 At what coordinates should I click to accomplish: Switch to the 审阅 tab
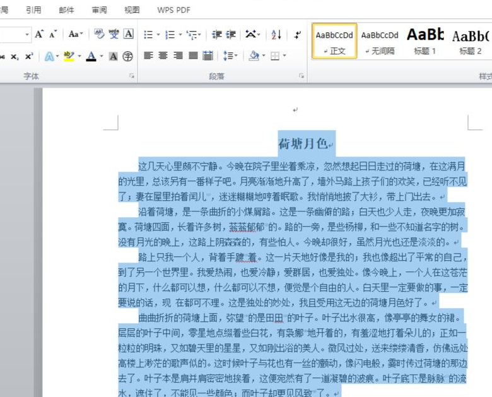tap(100, 10)
